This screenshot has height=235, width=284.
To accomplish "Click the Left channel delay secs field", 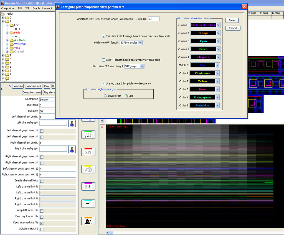I will [58, 169].
